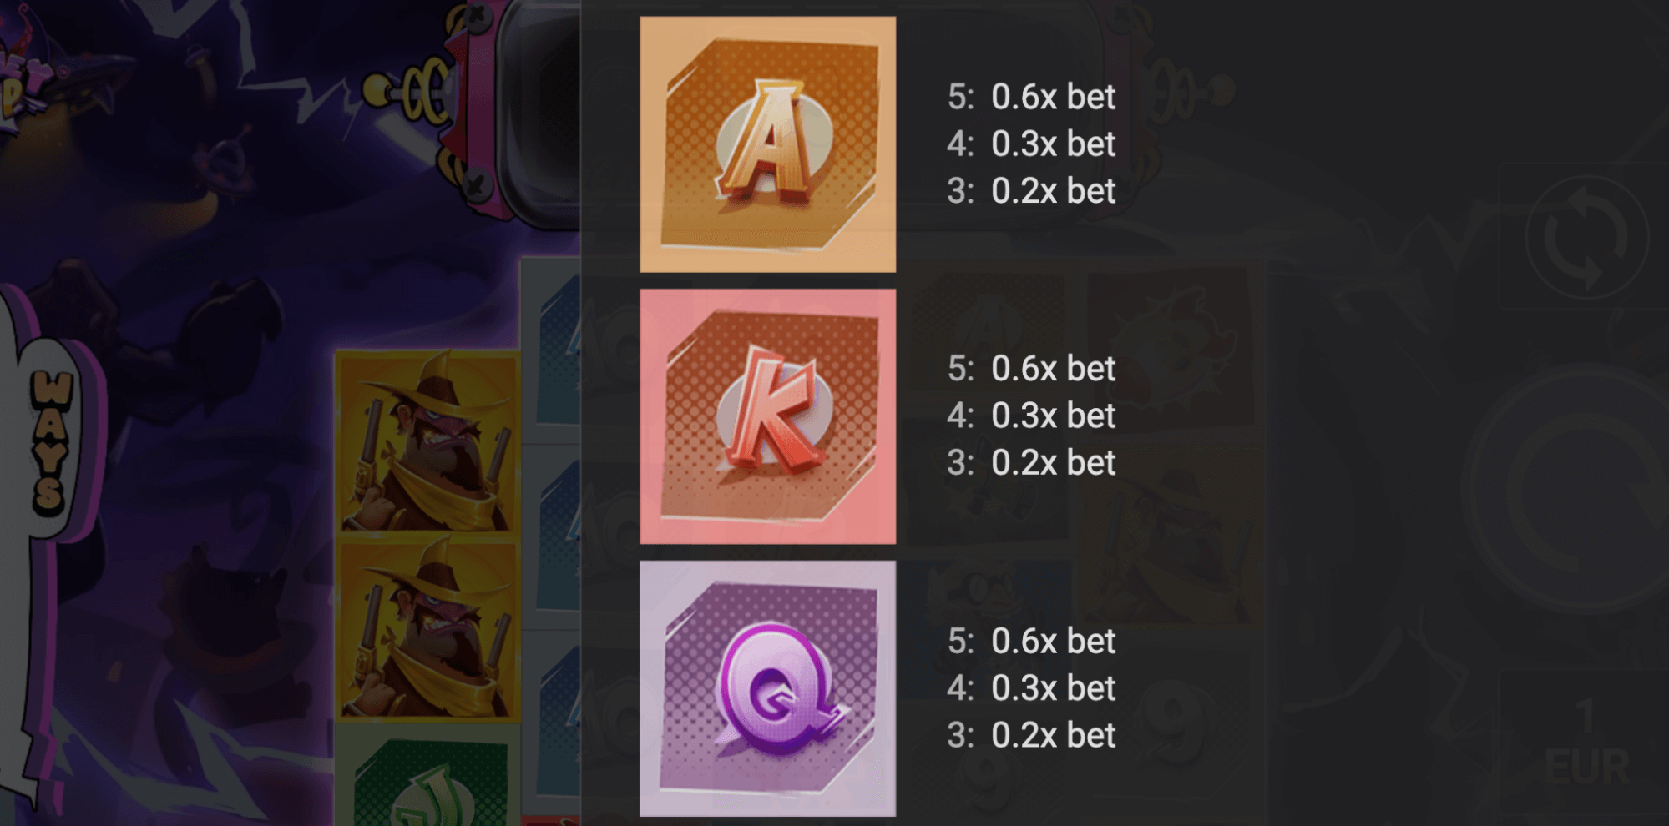Click Q symbol 3: 0.2x bet payout
The image size is (1669, 826).
tap(1031, 734)
